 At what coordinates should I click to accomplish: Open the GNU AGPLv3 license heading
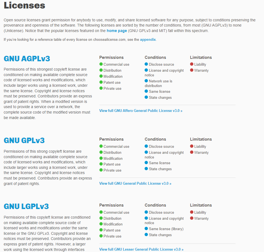(27, 59)
